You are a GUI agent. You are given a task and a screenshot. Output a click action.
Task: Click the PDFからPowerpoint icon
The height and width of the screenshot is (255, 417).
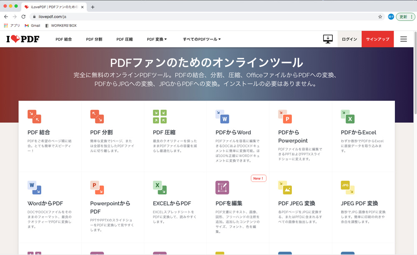coord(285,116)
